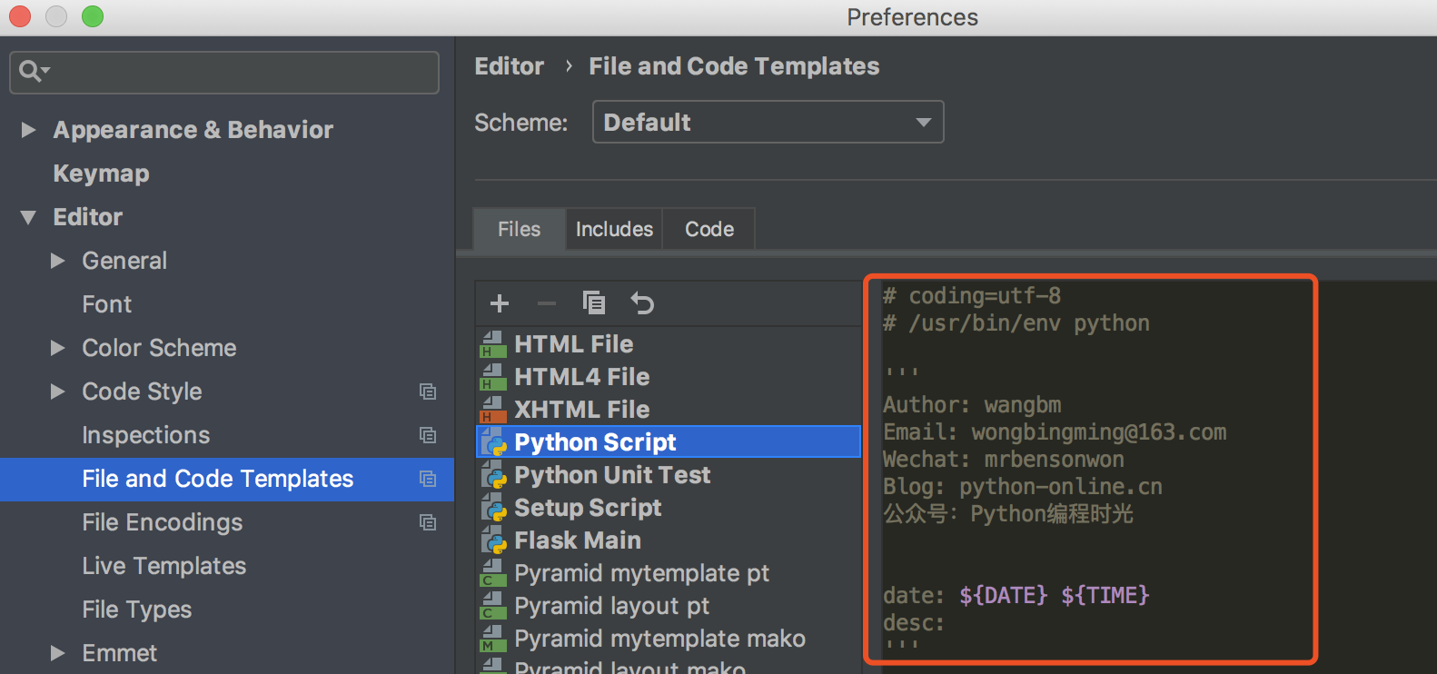
Task: Select the Flask Main template
Action: click(x=578, y=540)
